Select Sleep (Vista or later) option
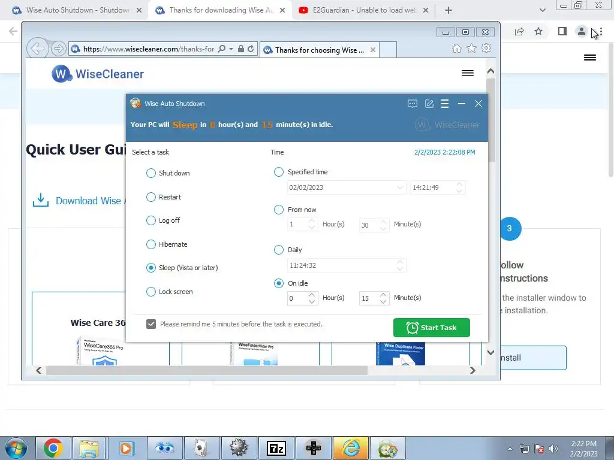This screenshot has height=460, width=614. point(151,268)
